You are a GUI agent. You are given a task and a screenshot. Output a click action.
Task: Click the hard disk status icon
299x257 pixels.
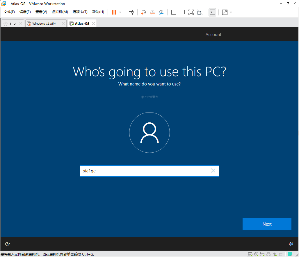(250, 254)
